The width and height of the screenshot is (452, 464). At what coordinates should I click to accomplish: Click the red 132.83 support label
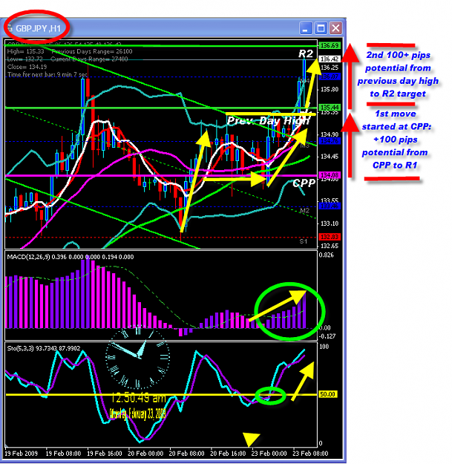coord(330,237)
